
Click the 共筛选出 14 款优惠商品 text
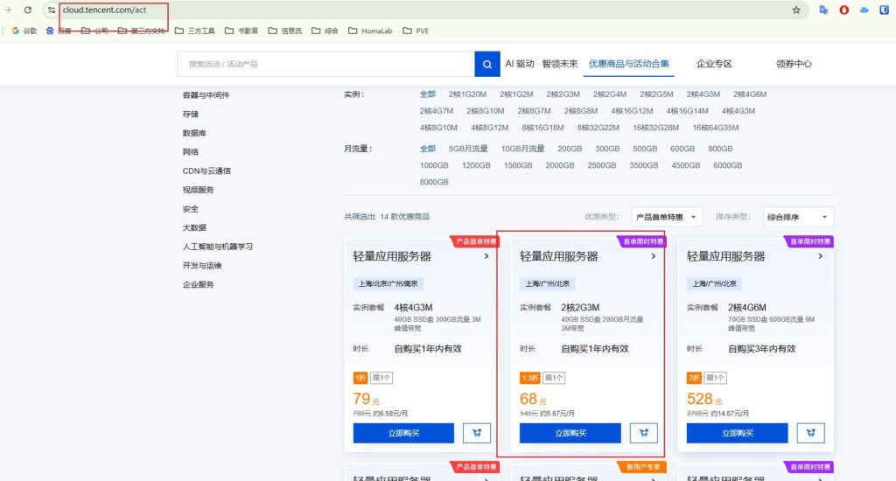pos(387,217)
